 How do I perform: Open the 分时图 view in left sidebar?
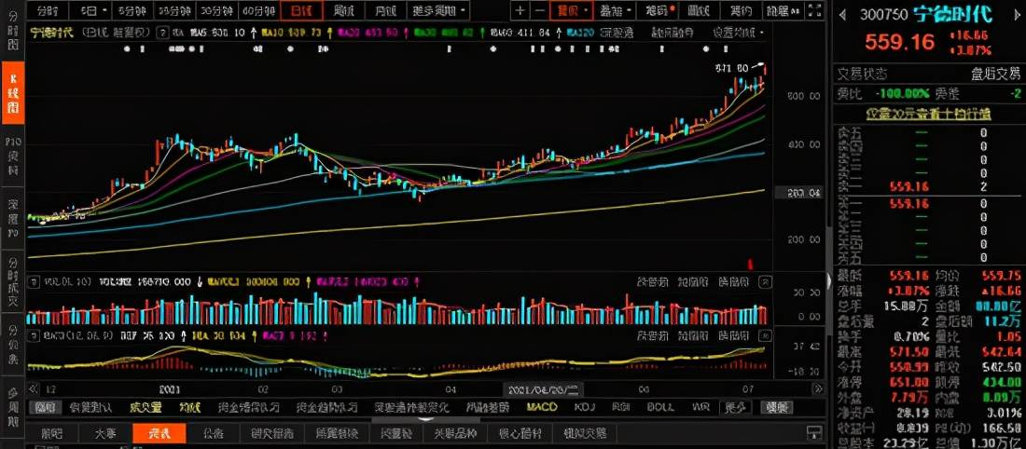coord(12,32)
